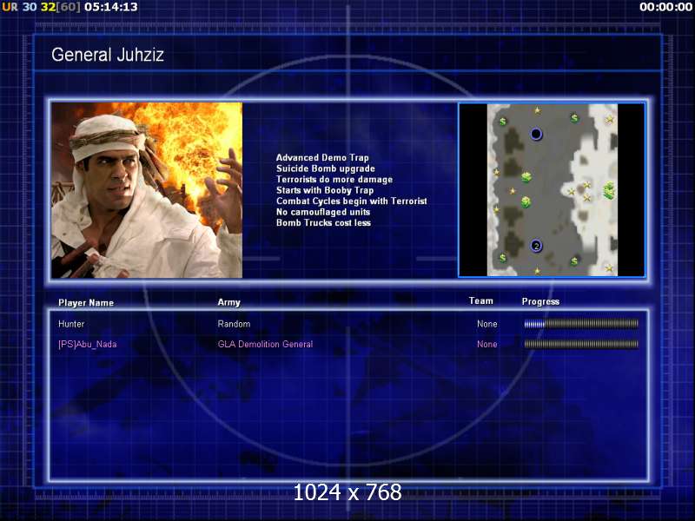
Task: Click the upper star on minimap's left edge
Action: (x=496, y=172)
